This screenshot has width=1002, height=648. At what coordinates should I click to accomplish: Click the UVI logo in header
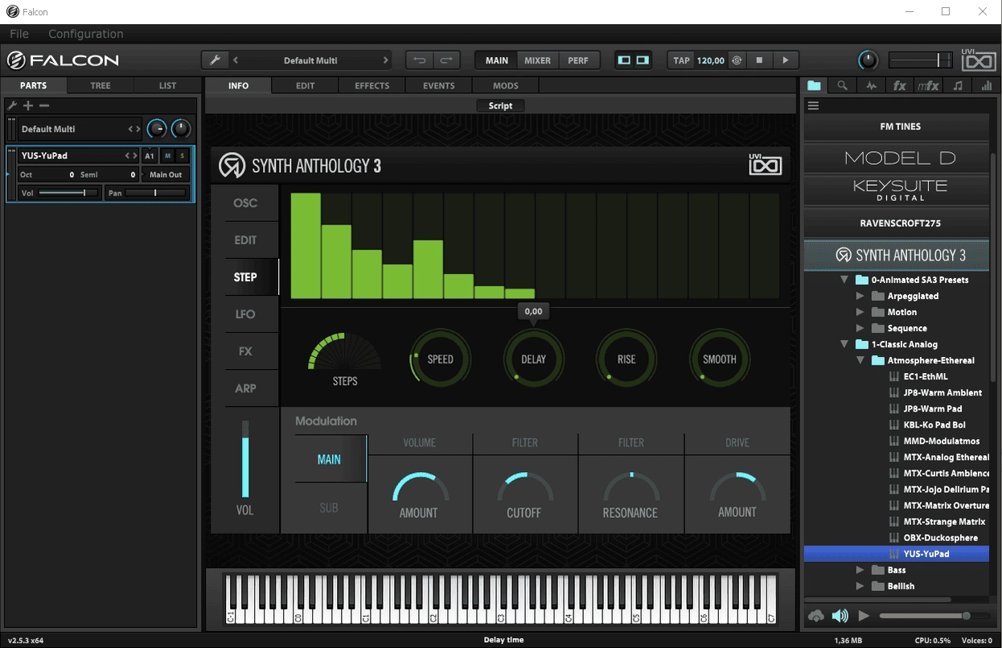point(979,59)
